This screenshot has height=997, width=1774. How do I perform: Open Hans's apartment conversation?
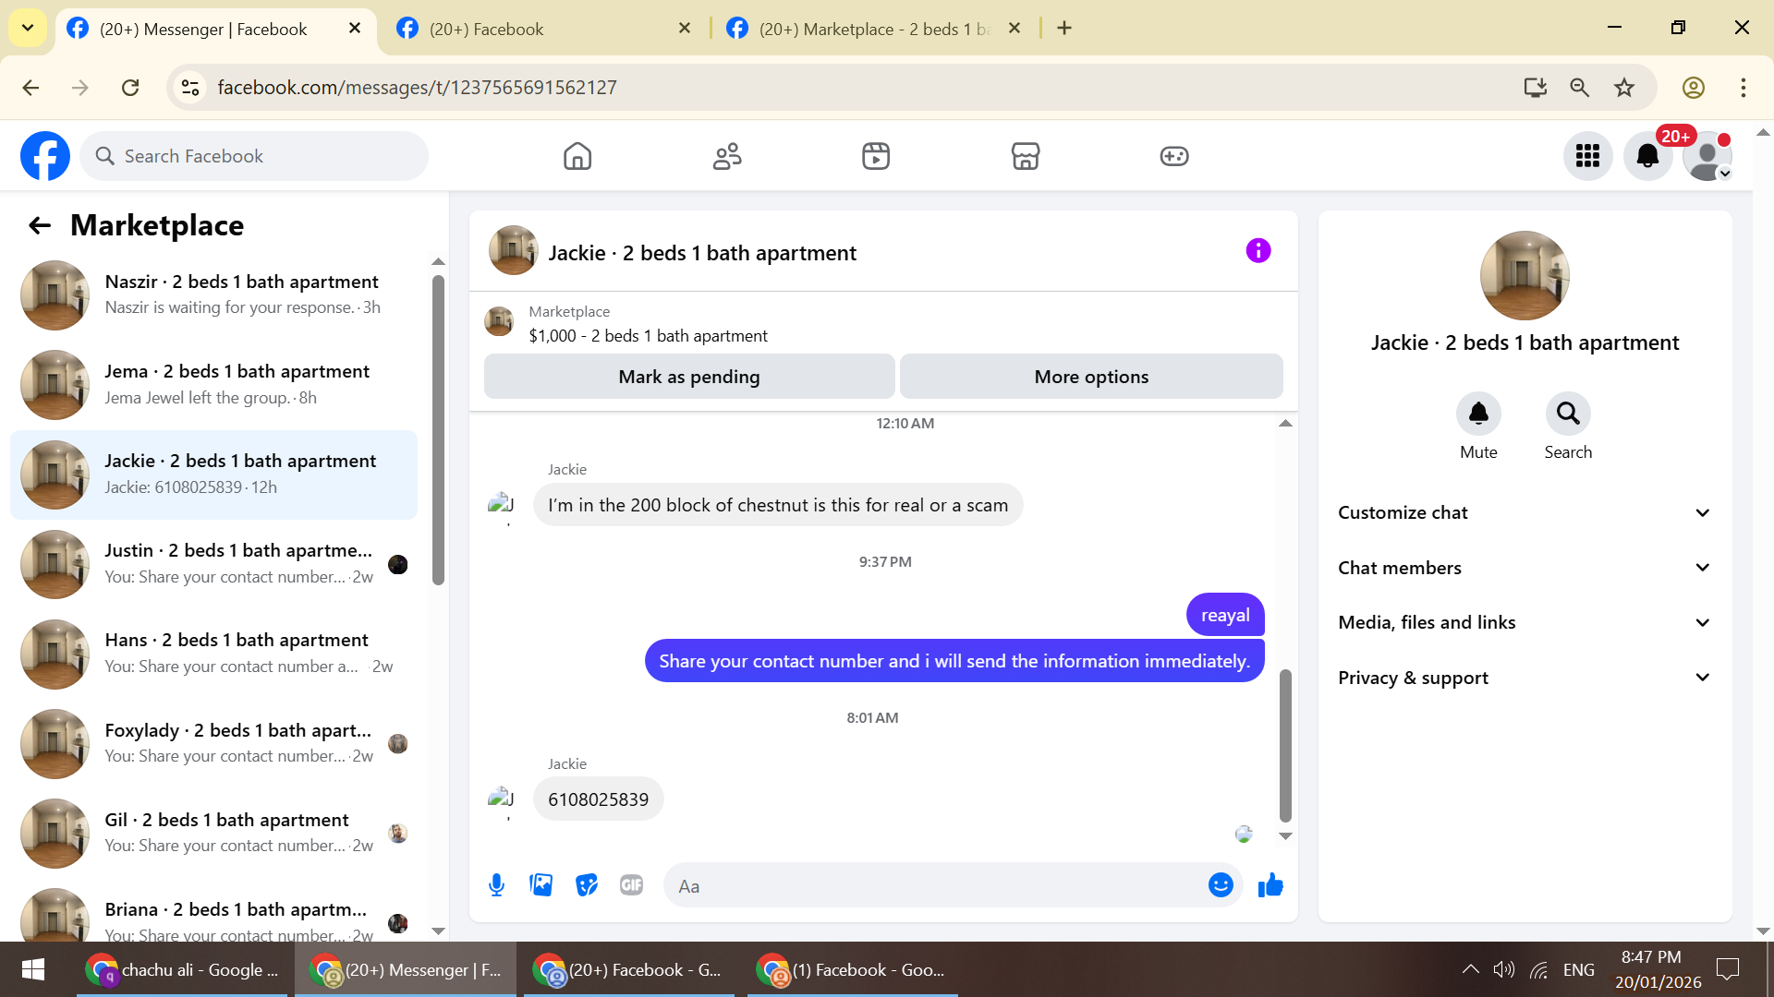coord(214,654)
